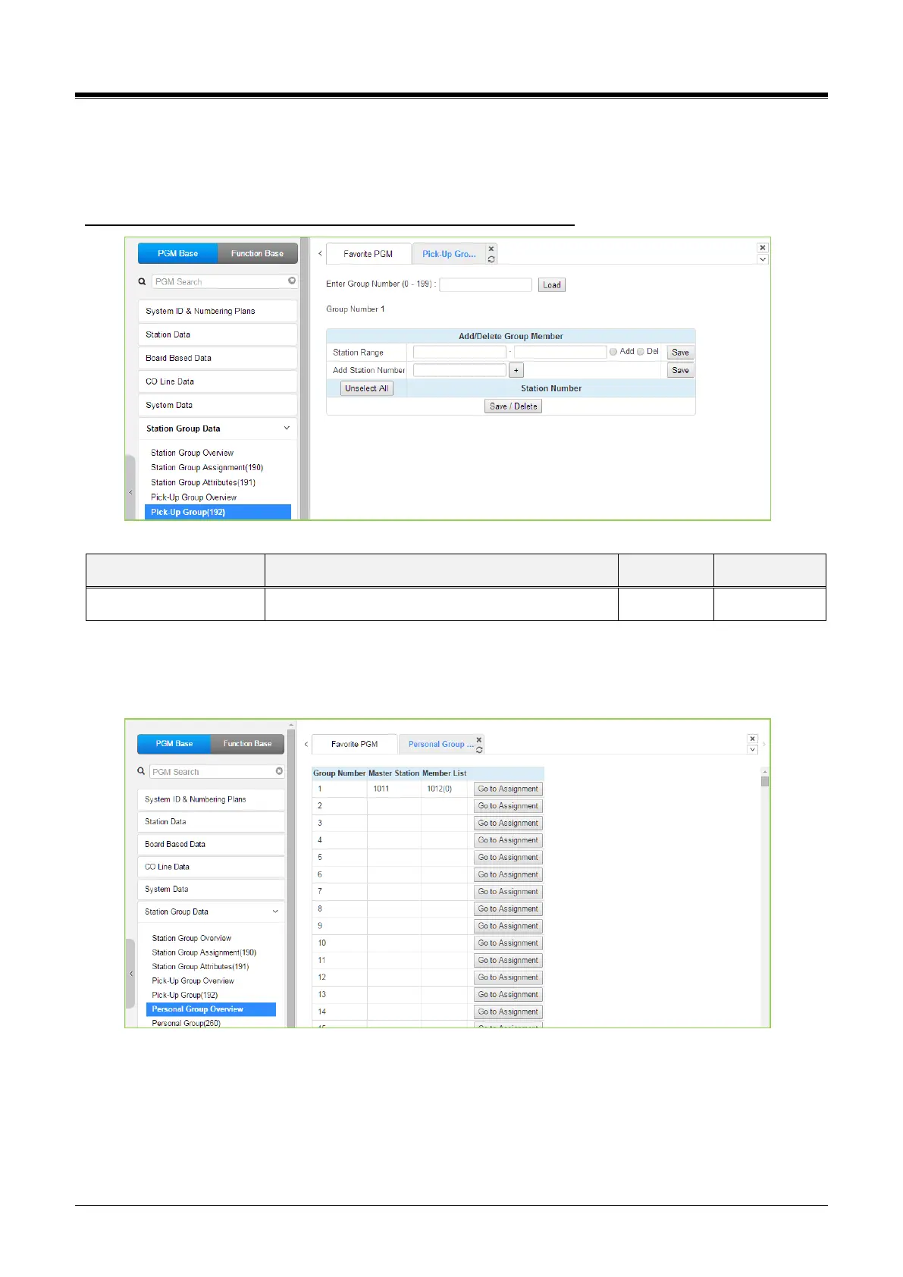Expand Board Based Data in the Pick-Up Group screenshot
Screen dimensions: 903x1277
point(217,358)
